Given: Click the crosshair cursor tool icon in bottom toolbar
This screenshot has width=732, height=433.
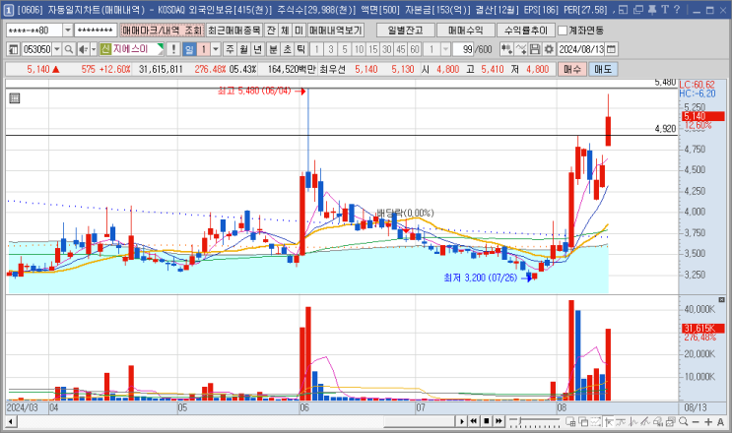Looking at the screenshot, I should click(609, 421).
